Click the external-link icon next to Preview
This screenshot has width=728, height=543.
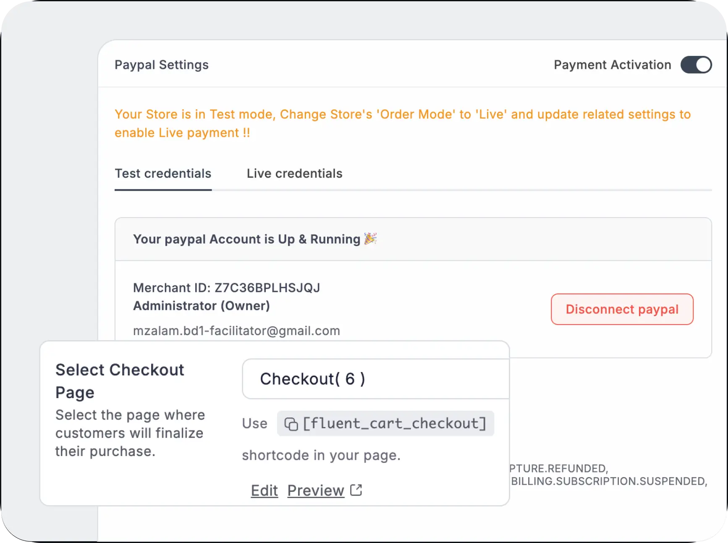356,490
